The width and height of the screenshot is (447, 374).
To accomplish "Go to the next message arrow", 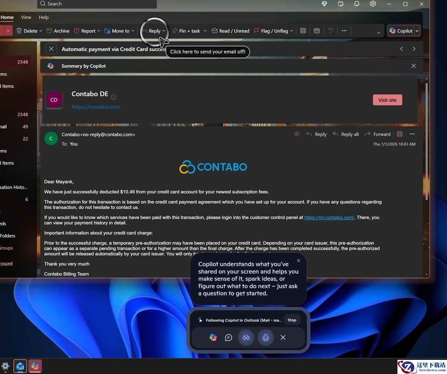I will (x=414, y=49).
